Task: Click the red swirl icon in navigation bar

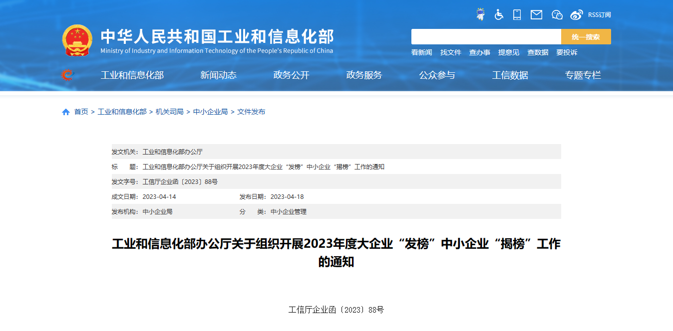Action: (67, 75)
